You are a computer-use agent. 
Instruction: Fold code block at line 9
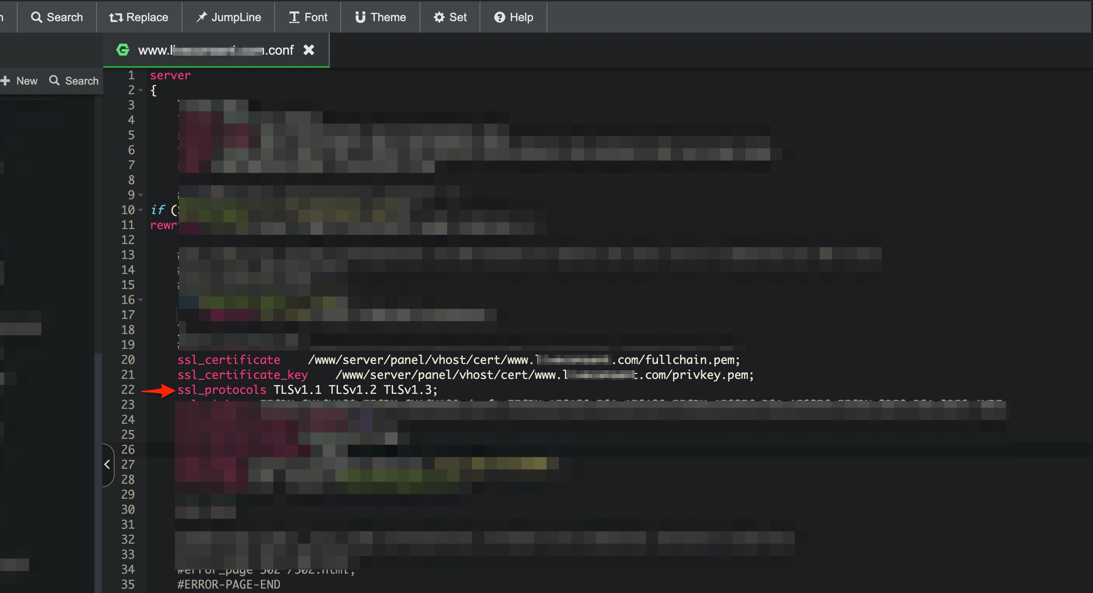141,195
